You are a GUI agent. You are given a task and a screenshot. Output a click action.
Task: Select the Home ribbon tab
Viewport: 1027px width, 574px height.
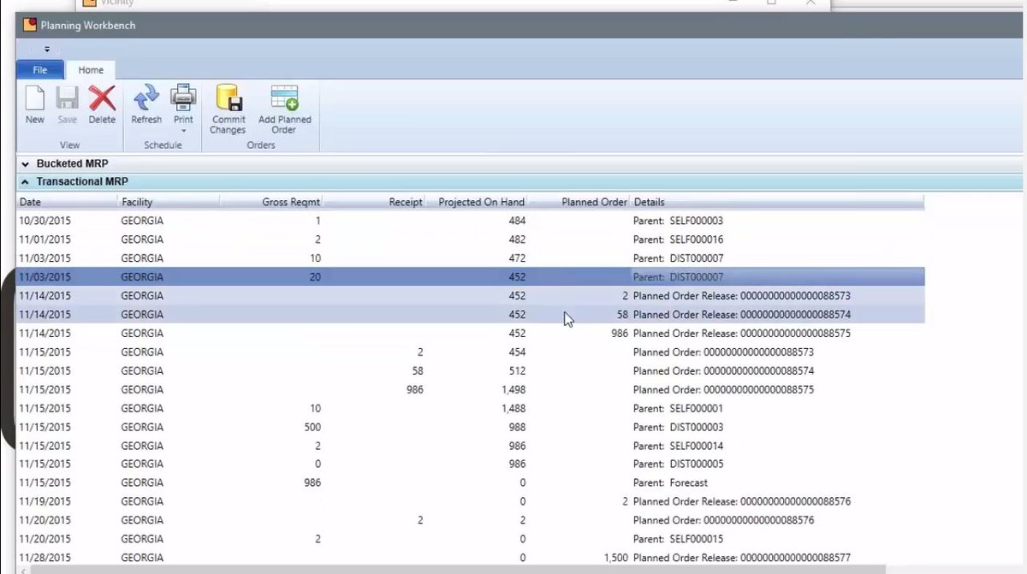tap(91, 70)
